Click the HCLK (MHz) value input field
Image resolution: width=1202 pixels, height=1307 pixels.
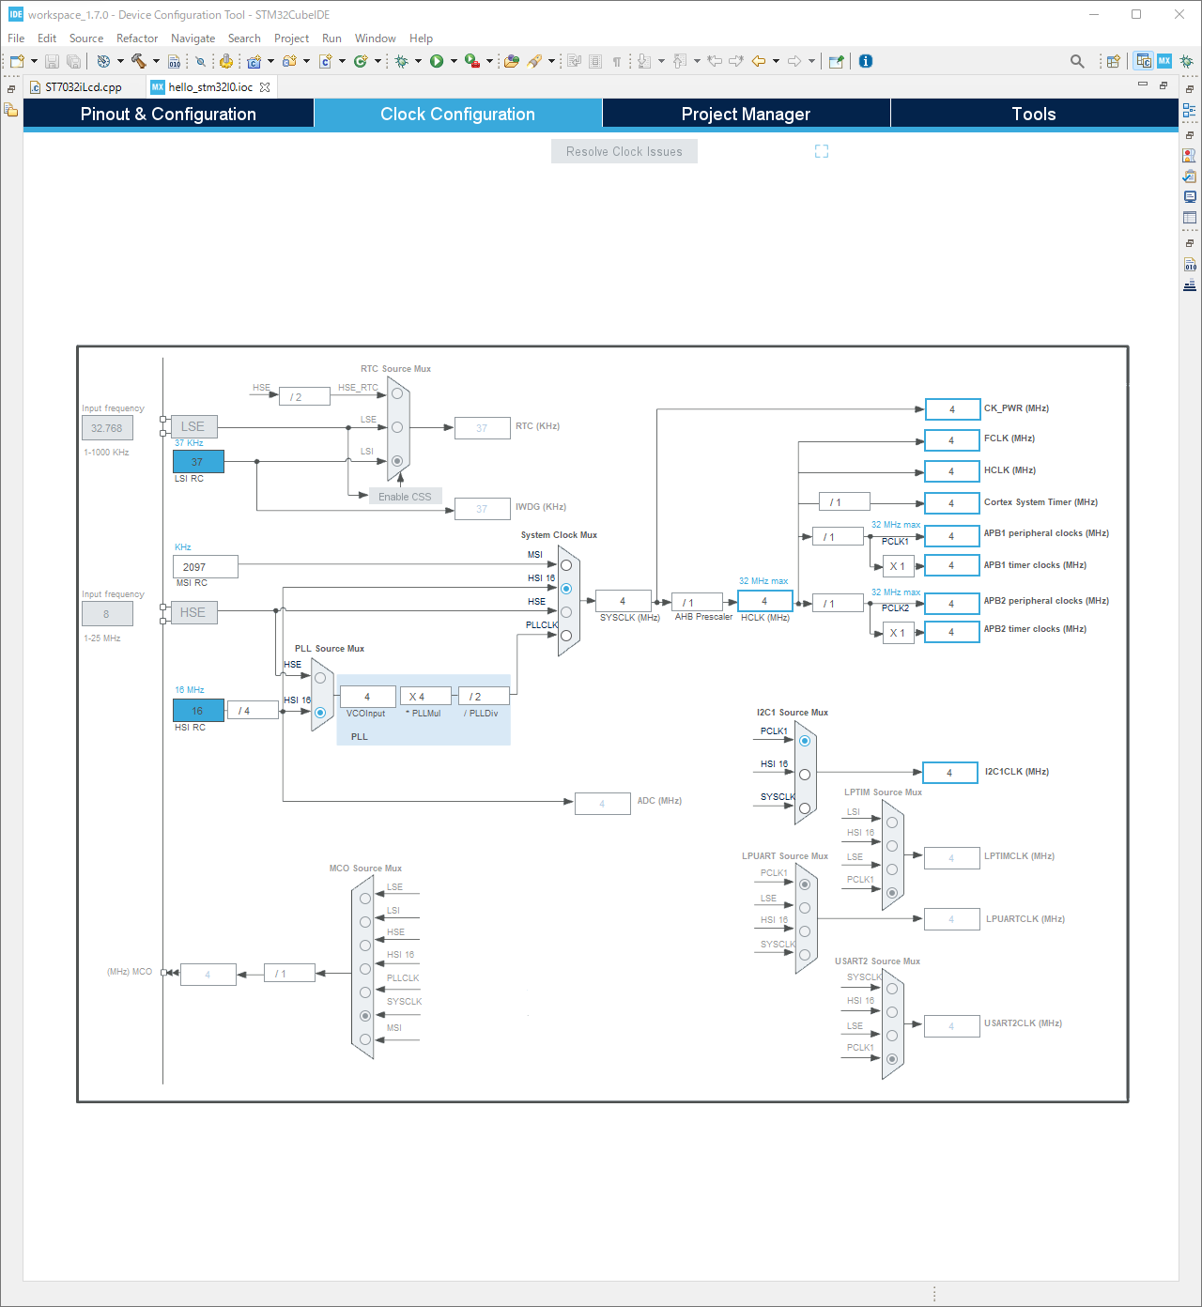(764, 601)
